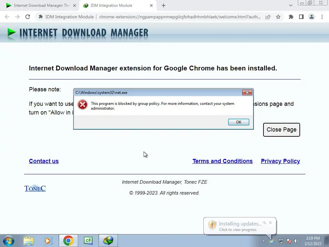Dismiss the Installing updates balloon
The width and height of the screenshot is (329, 247).
coord(270,223)
